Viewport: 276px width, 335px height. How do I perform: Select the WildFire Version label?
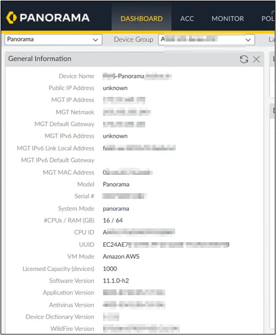point(73,329)
